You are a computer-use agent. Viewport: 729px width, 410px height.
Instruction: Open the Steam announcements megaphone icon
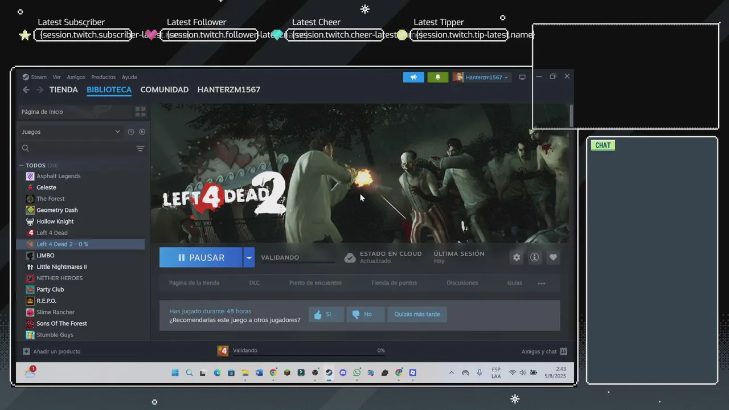coord(413,77)
